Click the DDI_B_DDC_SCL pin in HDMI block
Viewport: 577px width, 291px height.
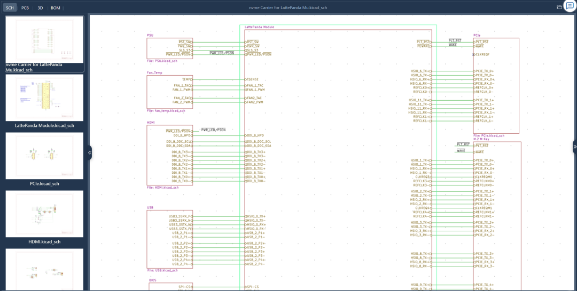pos(179,142)
